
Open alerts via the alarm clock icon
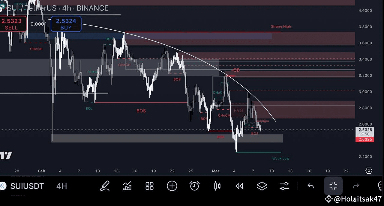[x=194, y=186]
